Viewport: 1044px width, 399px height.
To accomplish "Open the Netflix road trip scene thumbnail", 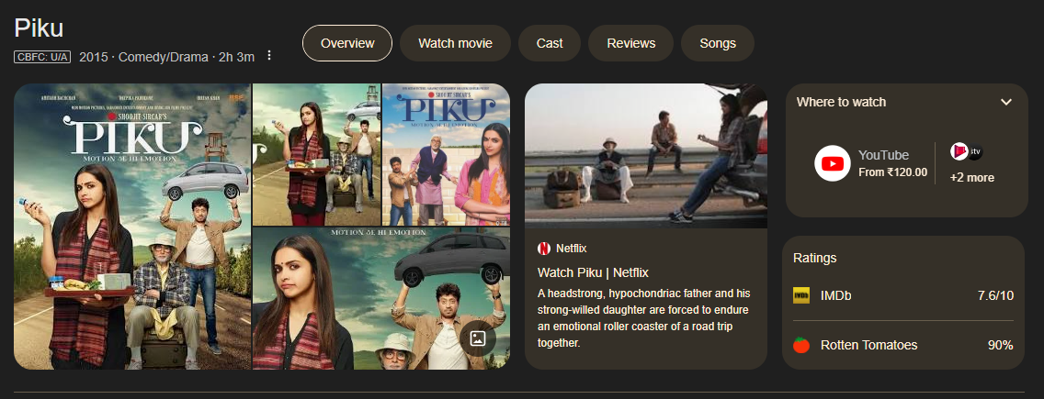I will [x=645, y=156].
